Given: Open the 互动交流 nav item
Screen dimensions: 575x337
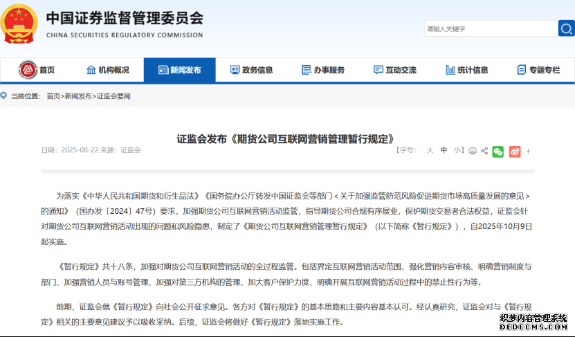Looking at the screenshot, I should click(x=395, y=70).
